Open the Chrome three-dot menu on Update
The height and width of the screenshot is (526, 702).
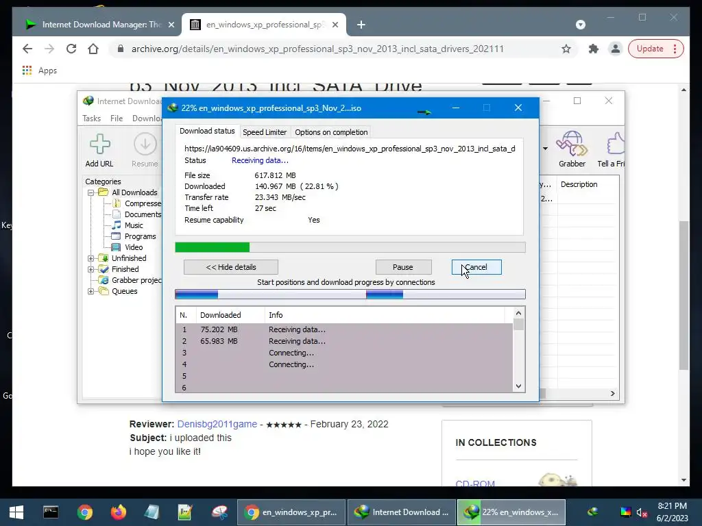click(675, 49)
